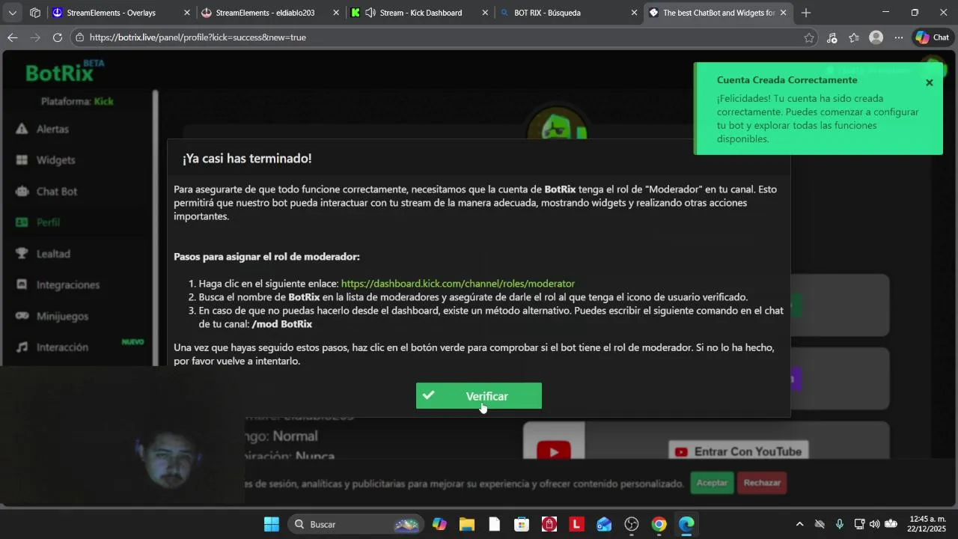
Task: Open volume control in system tray
Action: [x=874, y=524]
